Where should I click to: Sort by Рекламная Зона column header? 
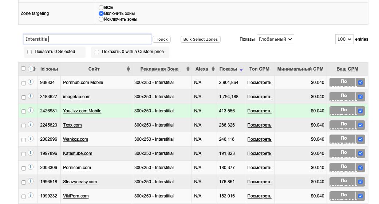(159, 69)
